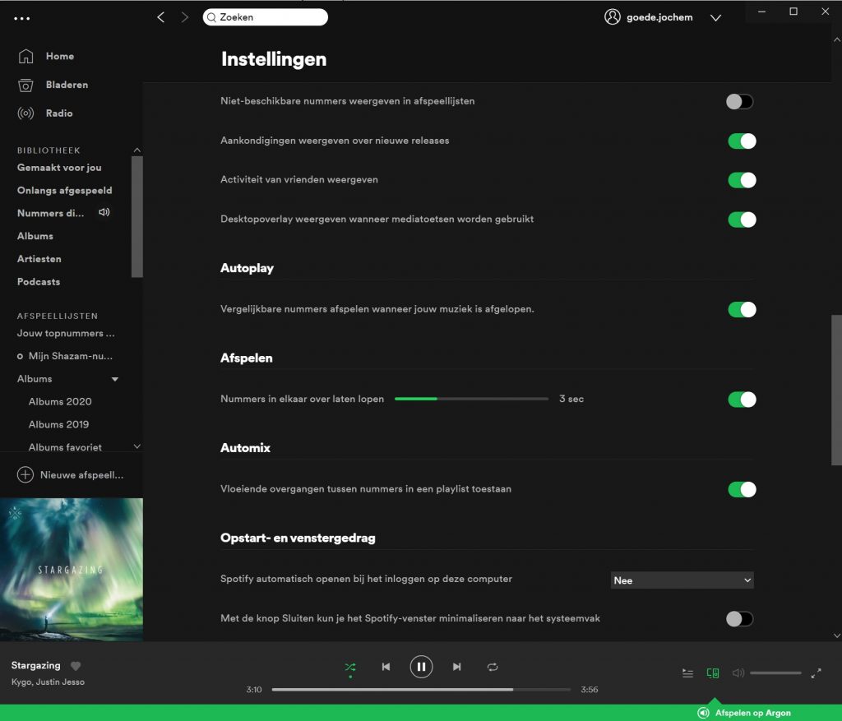Click goede.jochem username
This screenshot has height=721, width=842.
(x=659, y=17)
